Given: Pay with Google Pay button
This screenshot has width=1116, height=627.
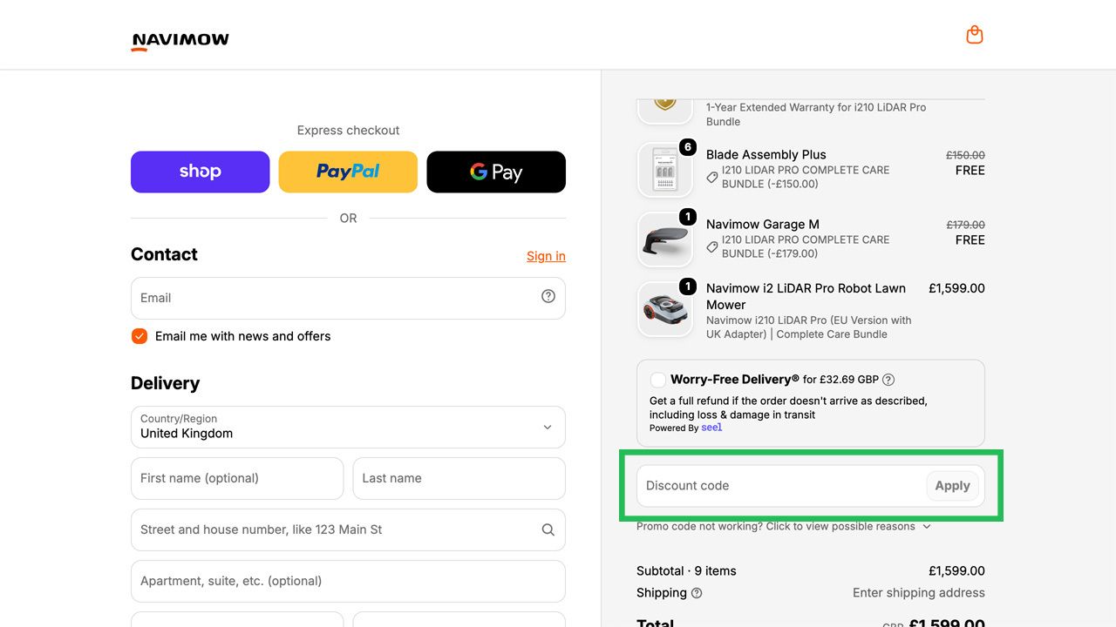Looking at the screenshot, I should coord(496,172).
